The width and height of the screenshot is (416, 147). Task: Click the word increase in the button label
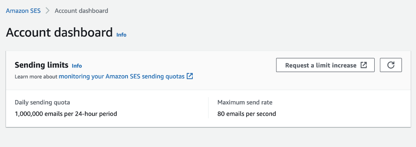pyautogui.click(x=344, y=65)
